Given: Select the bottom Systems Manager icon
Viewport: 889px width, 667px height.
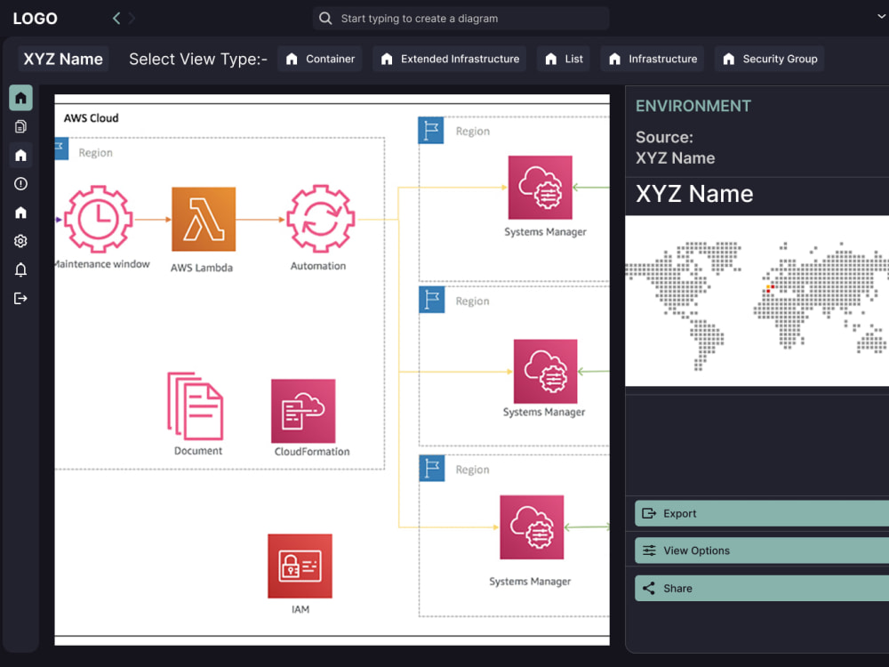Looking at the screenshot, I should (532, 527).
